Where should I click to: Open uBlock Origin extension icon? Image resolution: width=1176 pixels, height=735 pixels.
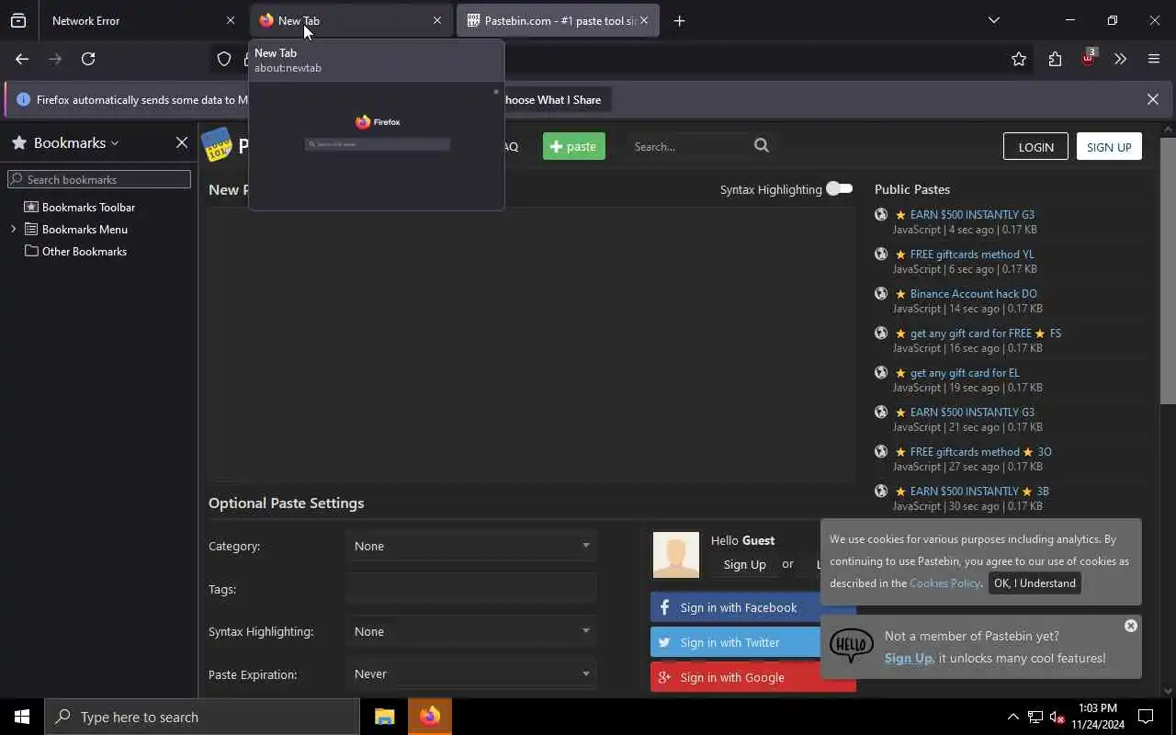[x=1089, y=58]
